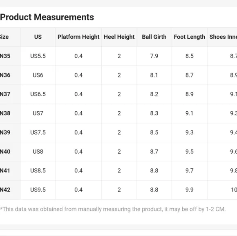Click the 9.9 foot length value
Image resolution: width=237 pixels, height=236 pixels.
(189, 190)
